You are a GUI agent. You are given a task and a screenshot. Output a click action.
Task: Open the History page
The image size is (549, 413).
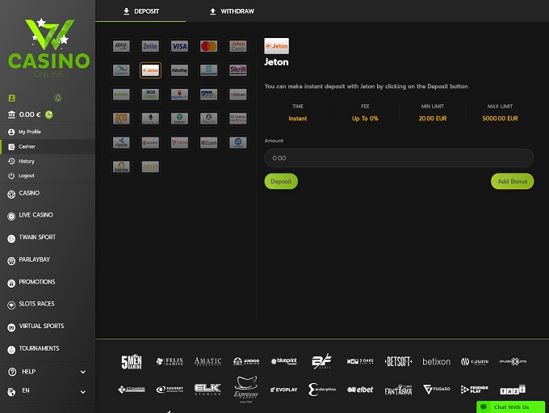[x=27, y=161]
